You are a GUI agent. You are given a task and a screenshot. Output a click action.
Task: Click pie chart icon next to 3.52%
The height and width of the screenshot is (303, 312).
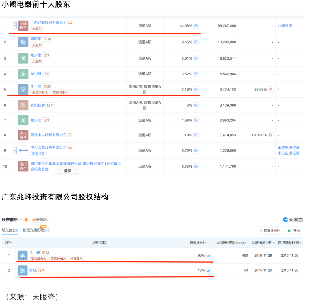196,74
